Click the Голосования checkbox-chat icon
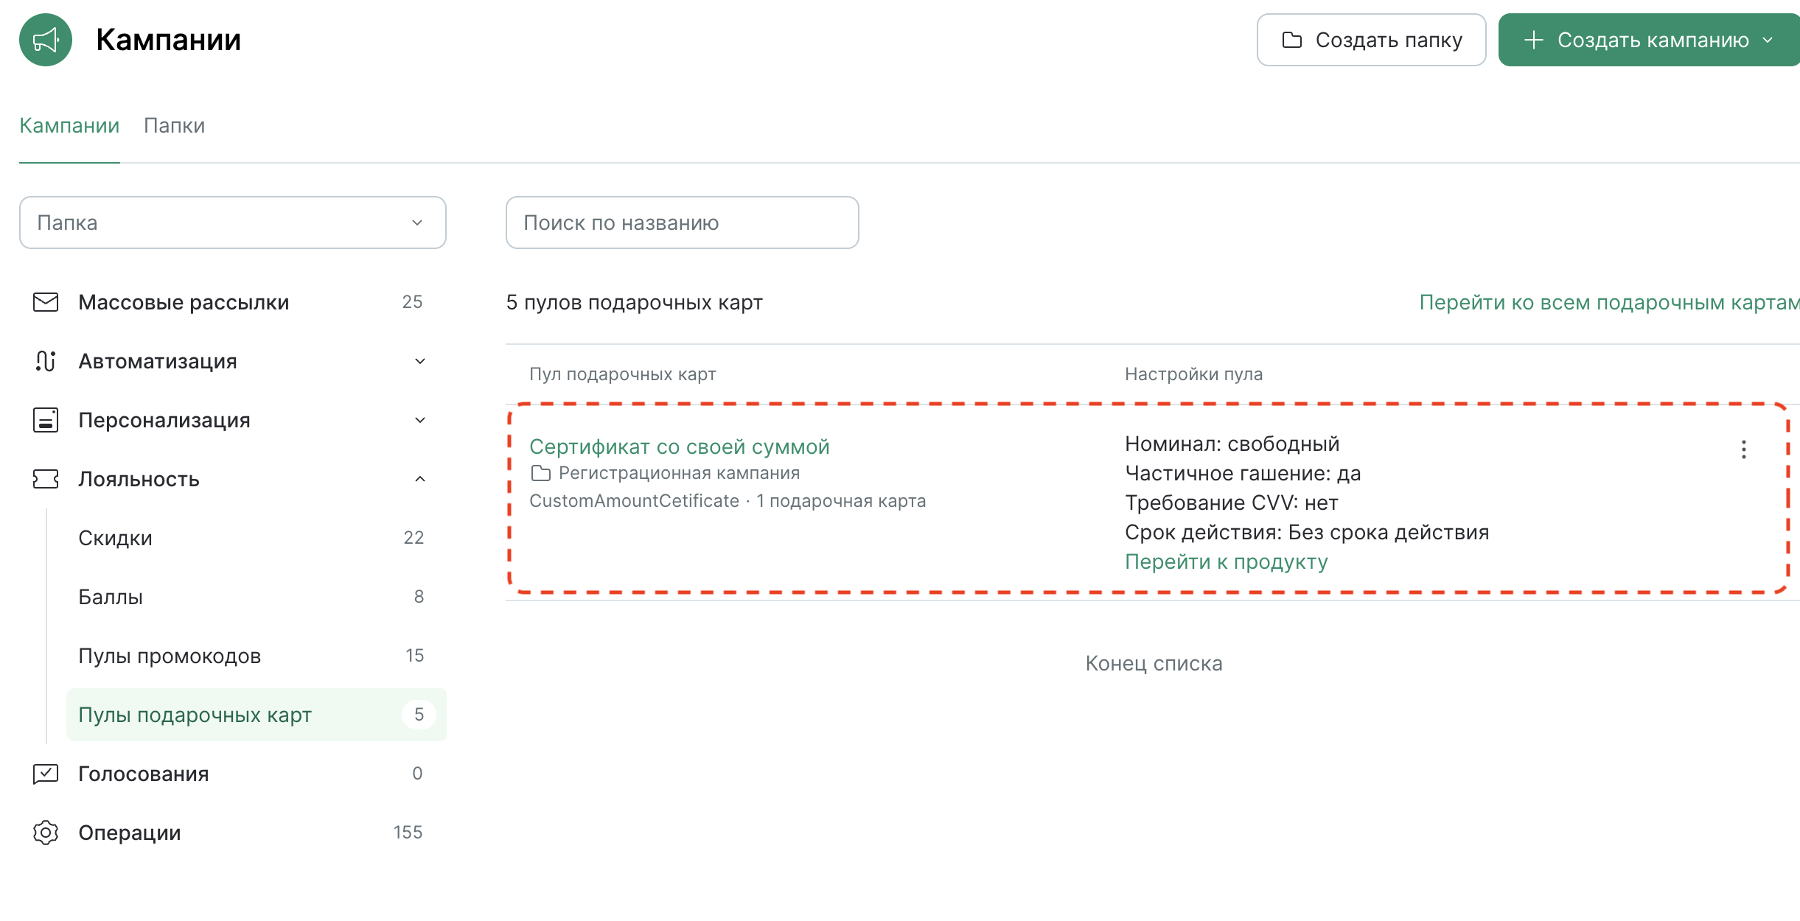Image resolution: width=1800 pixels, height=921 pixels. coord(46,774)
